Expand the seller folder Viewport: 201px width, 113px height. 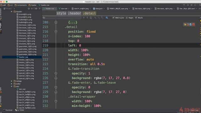pyautogui.click(x=12, y=84)
